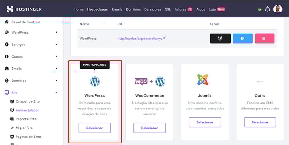Click the WordPress name cell in table

click(x=88, y=39)
